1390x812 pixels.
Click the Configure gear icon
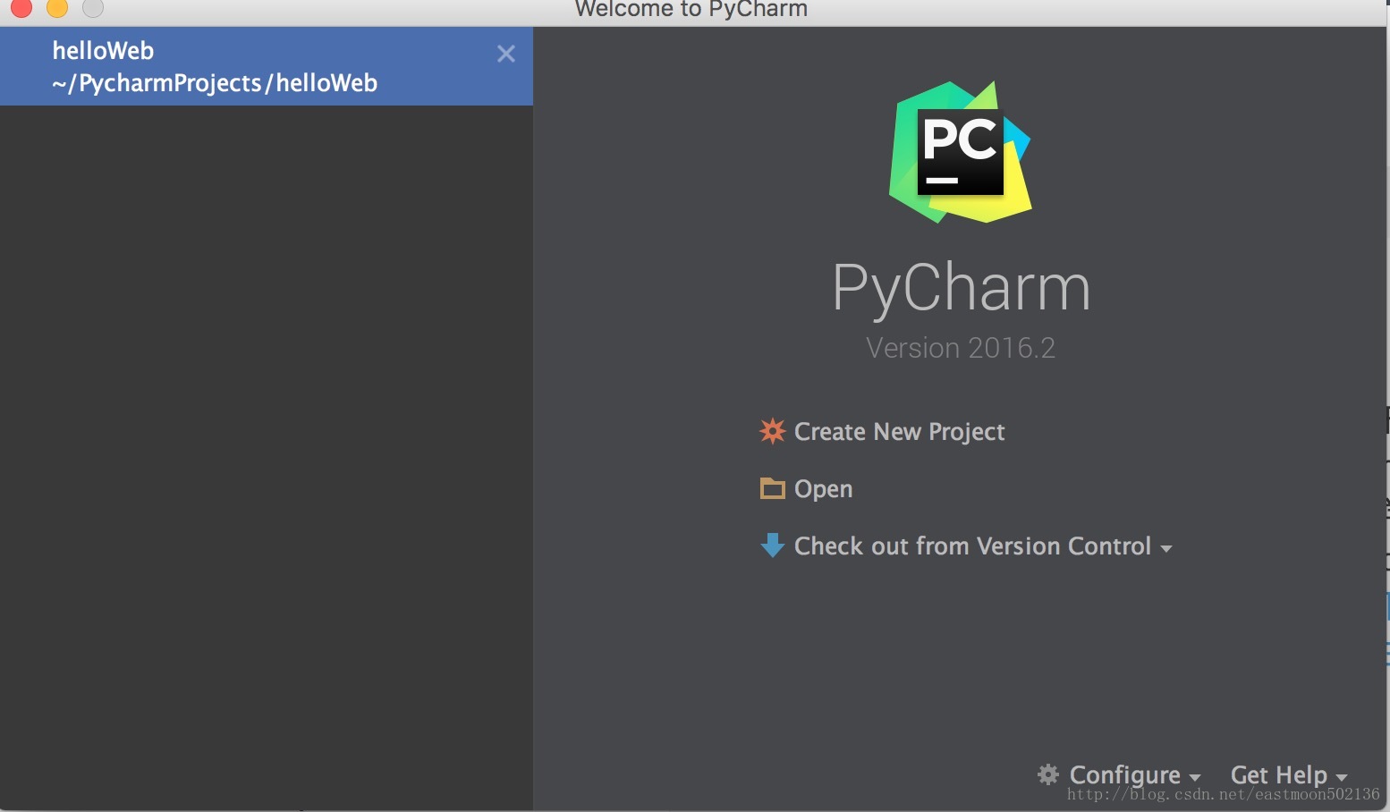(x=1048, y=774)
